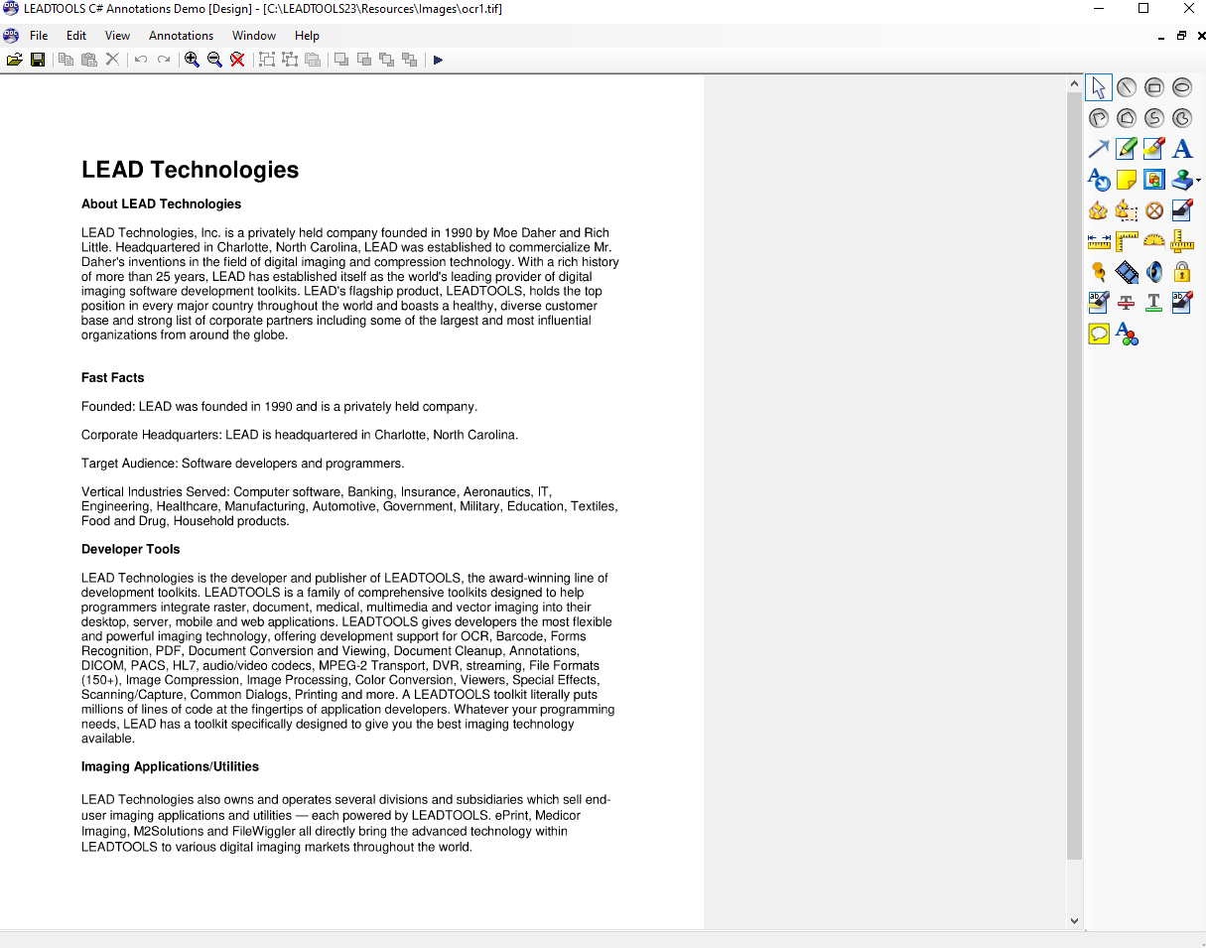Select the yellow Highlight marker tool
The height and width of the screenshot is (948, 1206).
tap(1154, 149)
